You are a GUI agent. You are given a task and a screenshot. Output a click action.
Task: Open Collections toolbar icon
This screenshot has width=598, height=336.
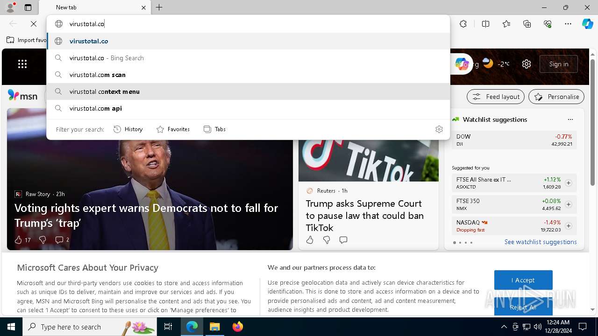coord(527,24)
